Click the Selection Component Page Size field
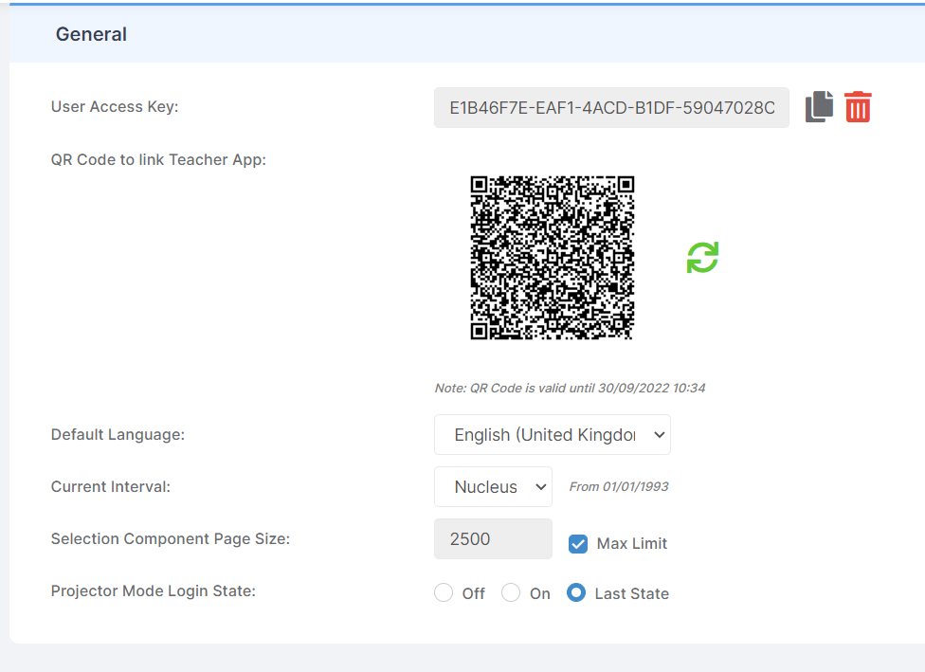Viewport: 925px width, 672px height. (x=493, y=538)
